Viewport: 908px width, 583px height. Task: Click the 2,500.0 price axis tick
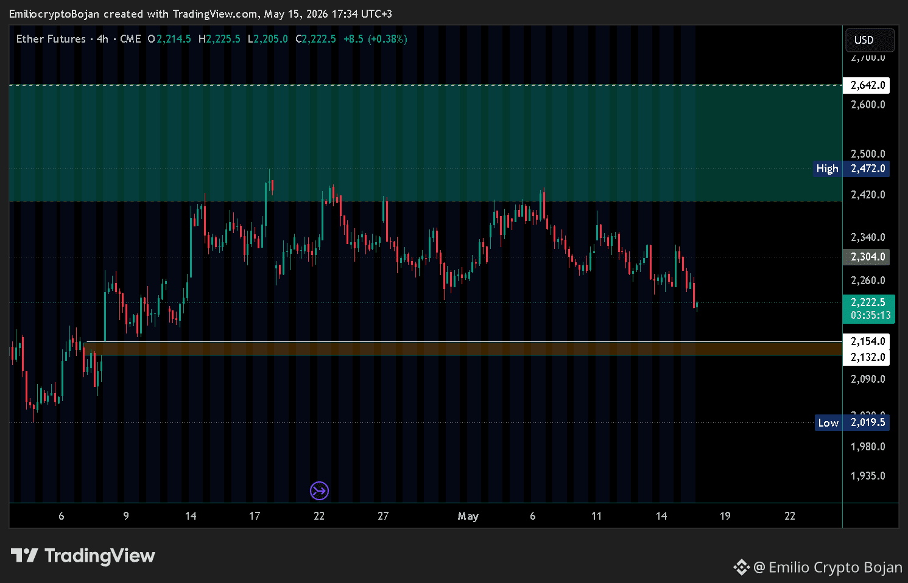coord(868,154)
